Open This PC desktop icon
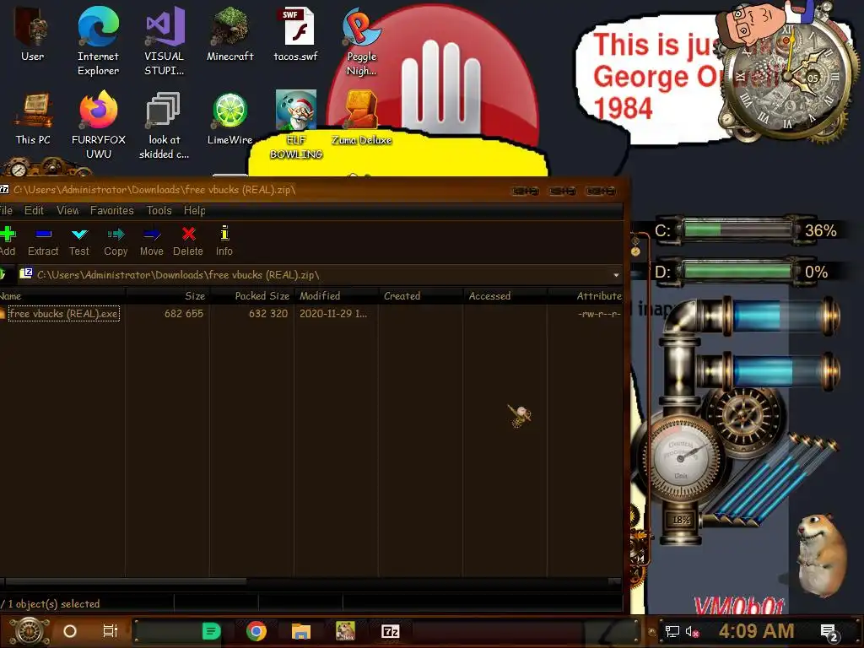The width and height of the screenshot is (864, 648). [33, 118]
